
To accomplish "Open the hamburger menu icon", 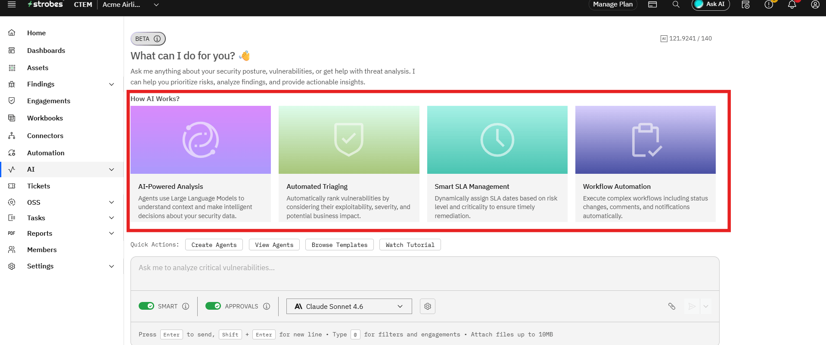I will pos(12,4).
